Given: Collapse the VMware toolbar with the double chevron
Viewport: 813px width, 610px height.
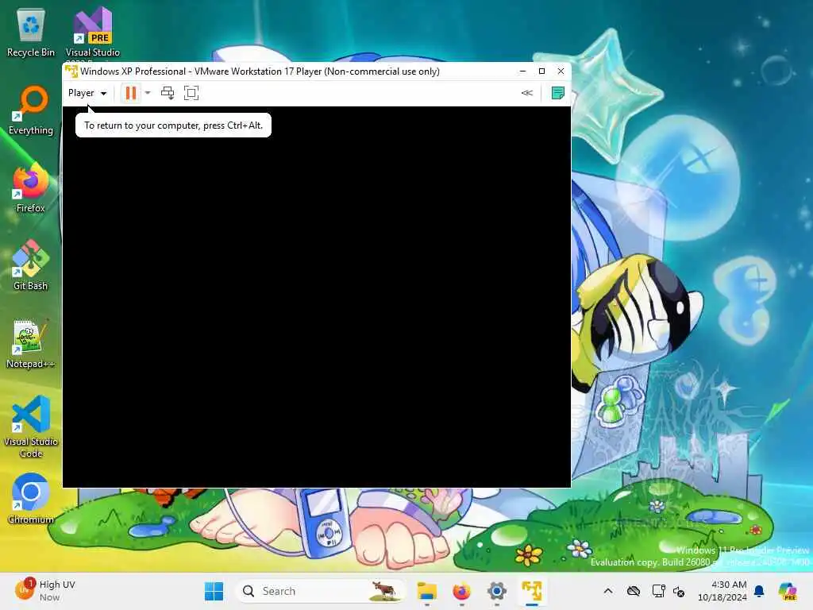Looking at the screenshot, I should 527,93.
